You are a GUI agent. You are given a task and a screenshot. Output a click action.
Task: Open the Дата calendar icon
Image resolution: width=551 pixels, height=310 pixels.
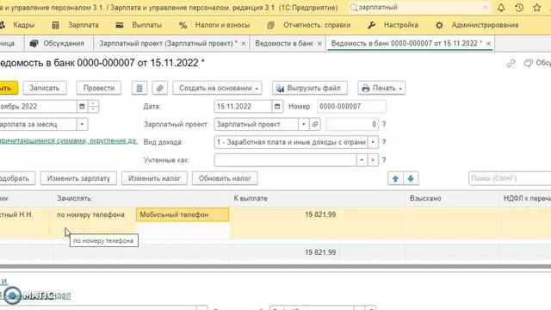277,107
